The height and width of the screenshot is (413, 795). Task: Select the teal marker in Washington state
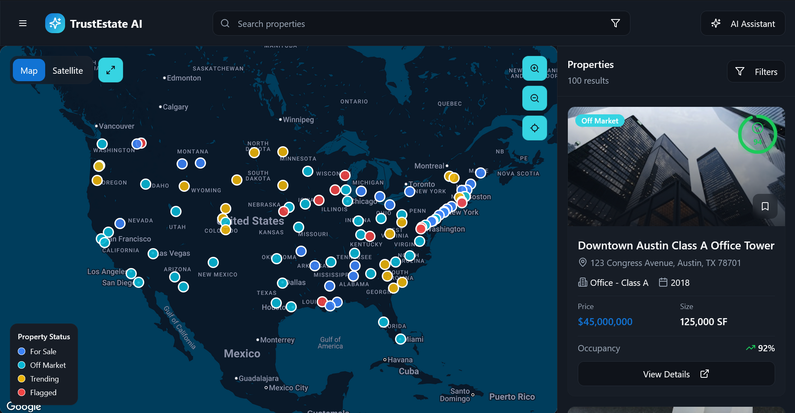pyautogui.click(x=102, y=144)
